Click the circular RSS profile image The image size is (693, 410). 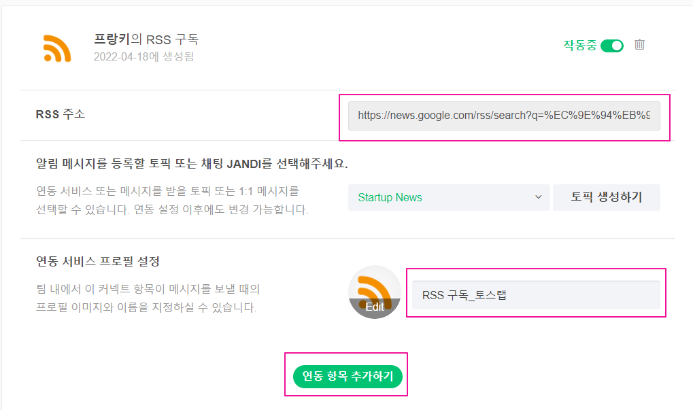375,288
